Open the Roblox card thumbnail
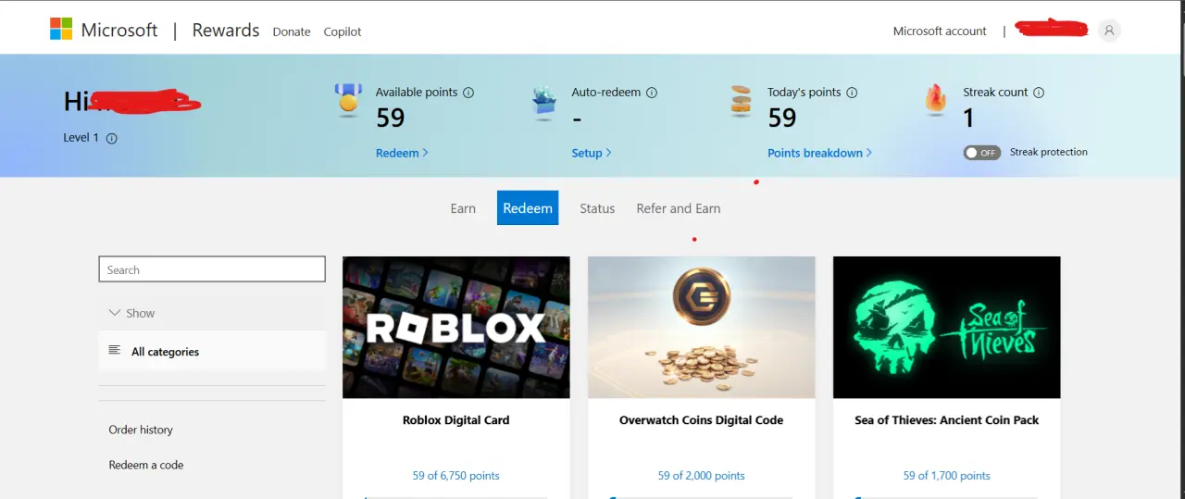Image resolution: width=1185 pixels, height=499 pixels. (x=456, y=328)
